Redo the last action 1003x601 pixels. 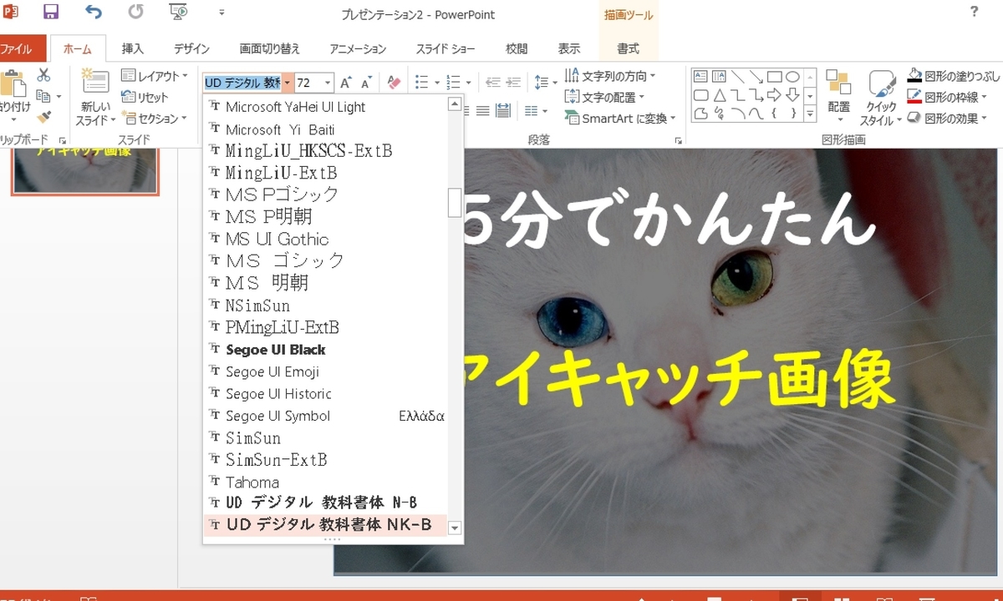coord(135,13)
